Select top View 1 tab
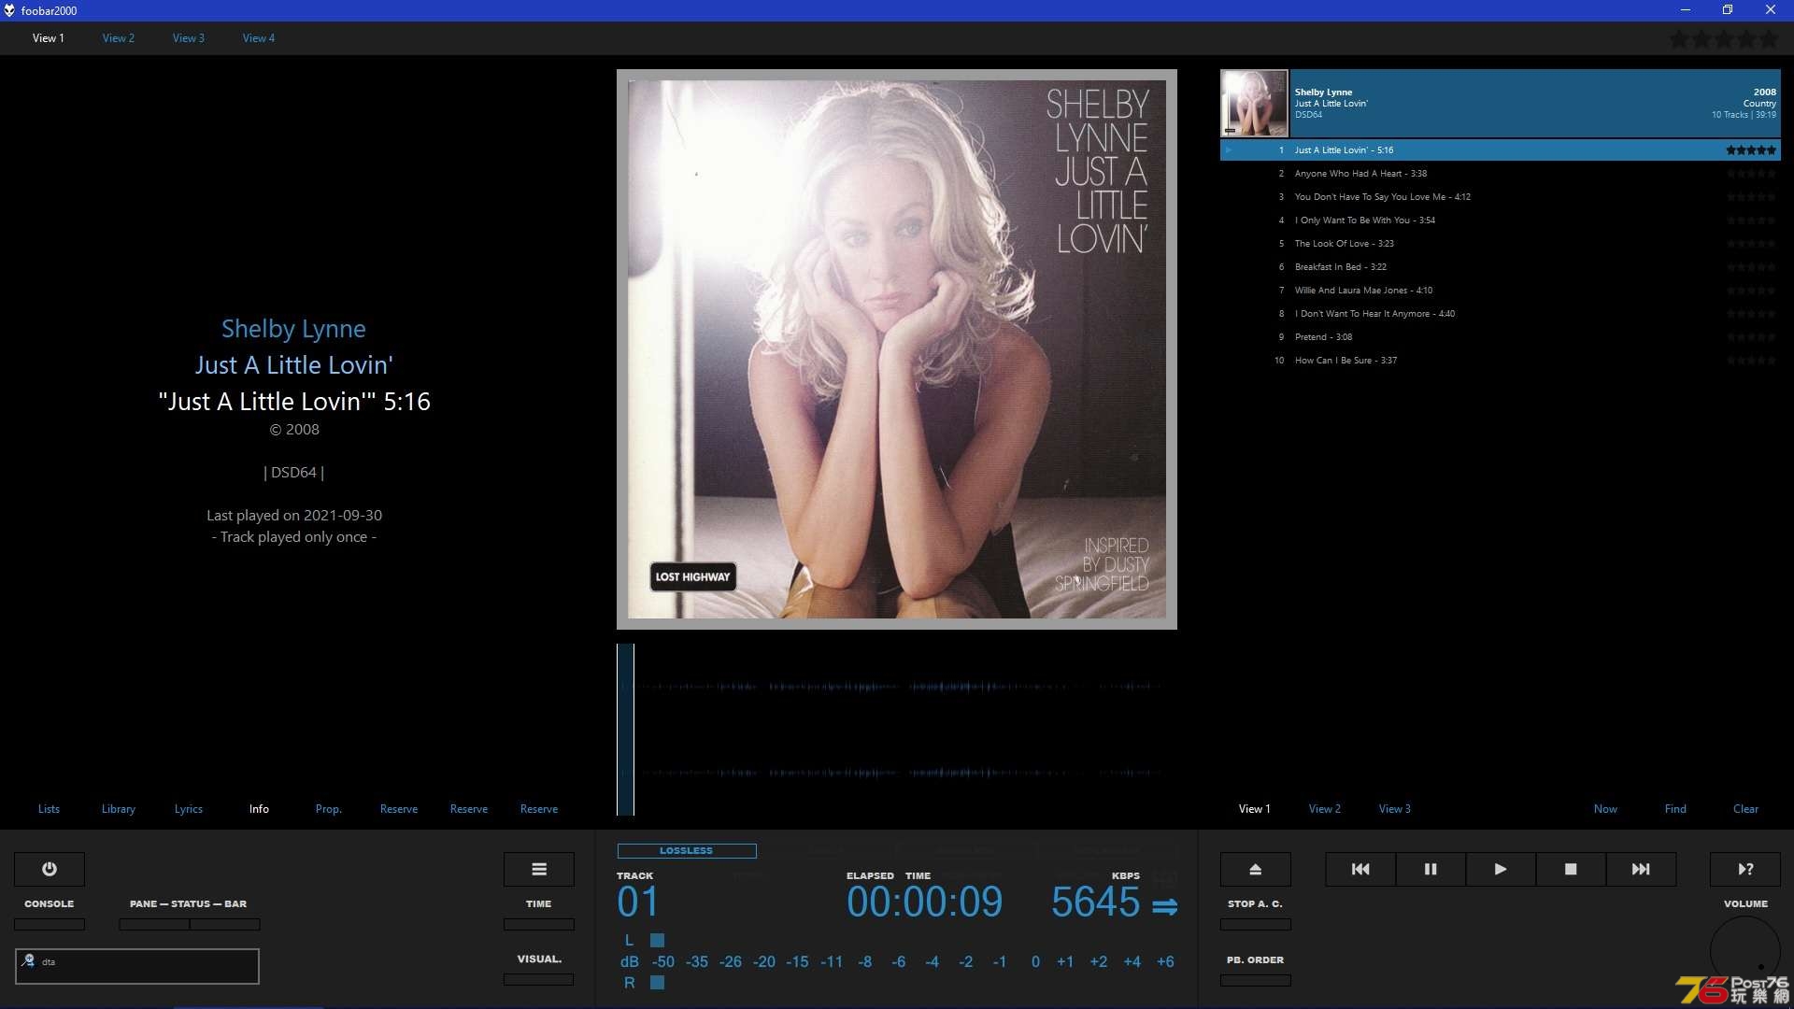 pyautogui.click(x=49, y=38)
